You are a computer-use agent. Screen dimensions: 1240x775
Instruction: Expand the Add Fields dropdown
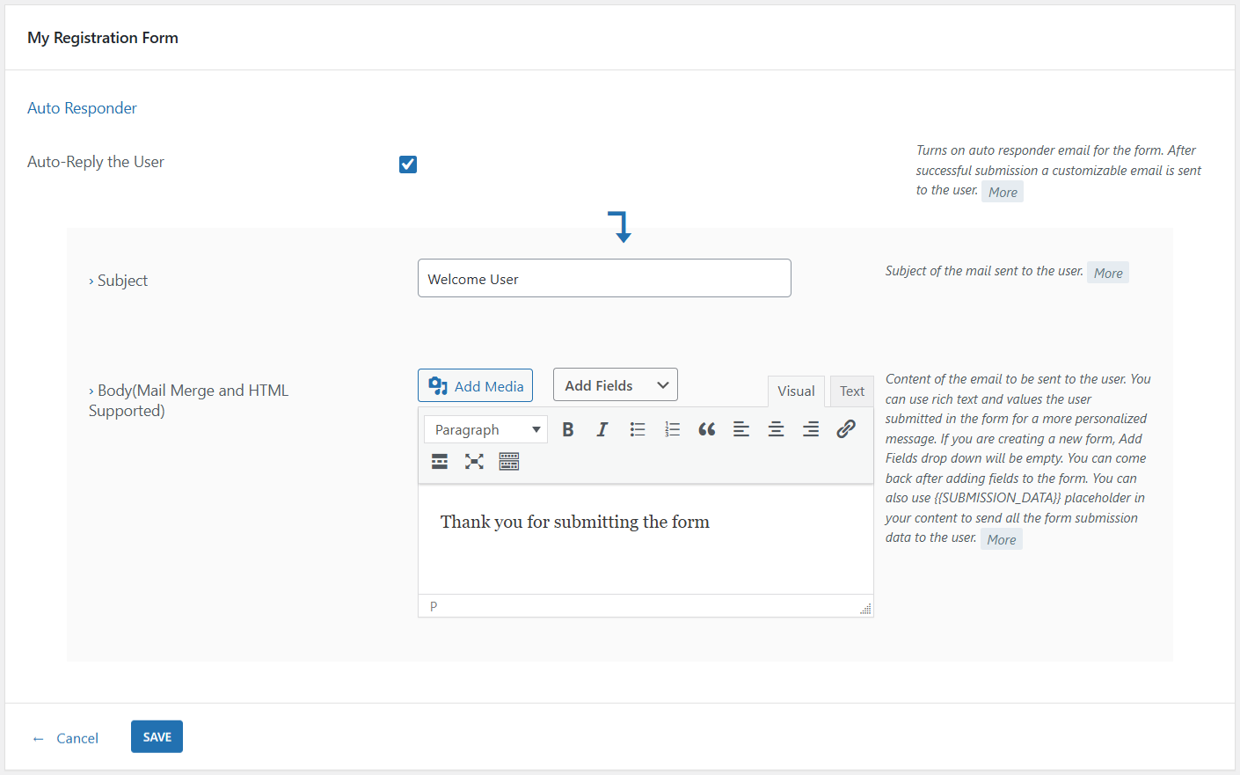pos(616,385)
